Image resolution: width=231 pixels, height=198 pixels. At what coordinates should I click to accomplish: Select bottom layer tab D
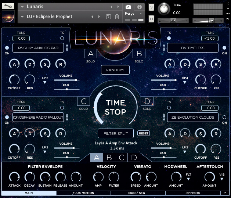pos(134,158)
